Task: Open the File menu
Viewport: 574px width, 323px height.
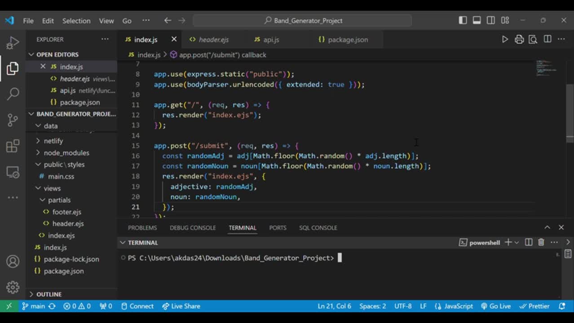Action: [28, 21]
